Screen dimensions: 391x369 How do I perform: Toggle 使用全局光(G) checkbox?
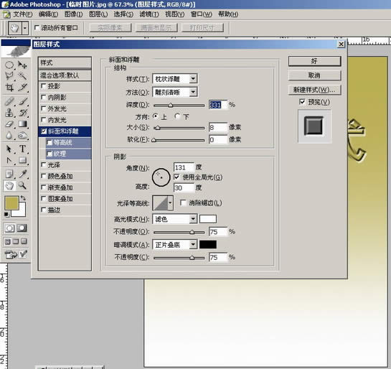click(176, 177)
